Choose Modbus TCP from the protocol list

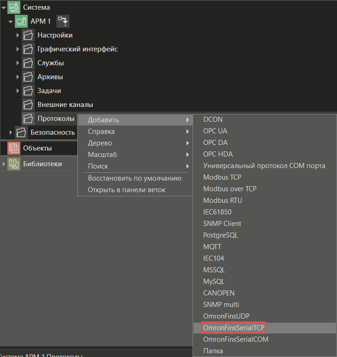click(222, 177)
